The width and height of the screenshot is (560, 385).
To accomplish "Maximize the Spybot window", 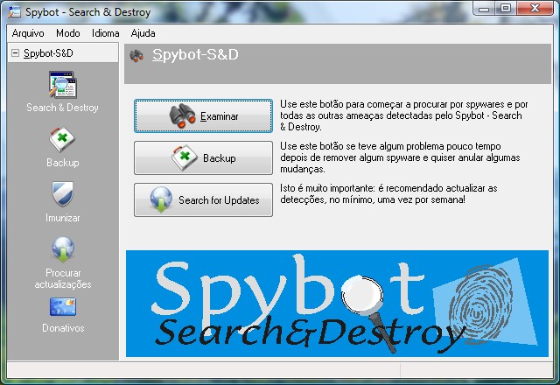I will coord(506,9).
